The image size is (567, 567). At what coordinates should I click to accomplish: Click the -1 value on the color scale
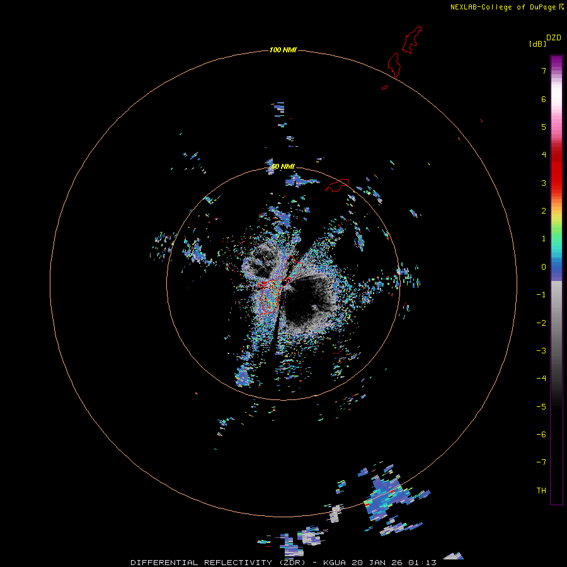click(541, 295)
